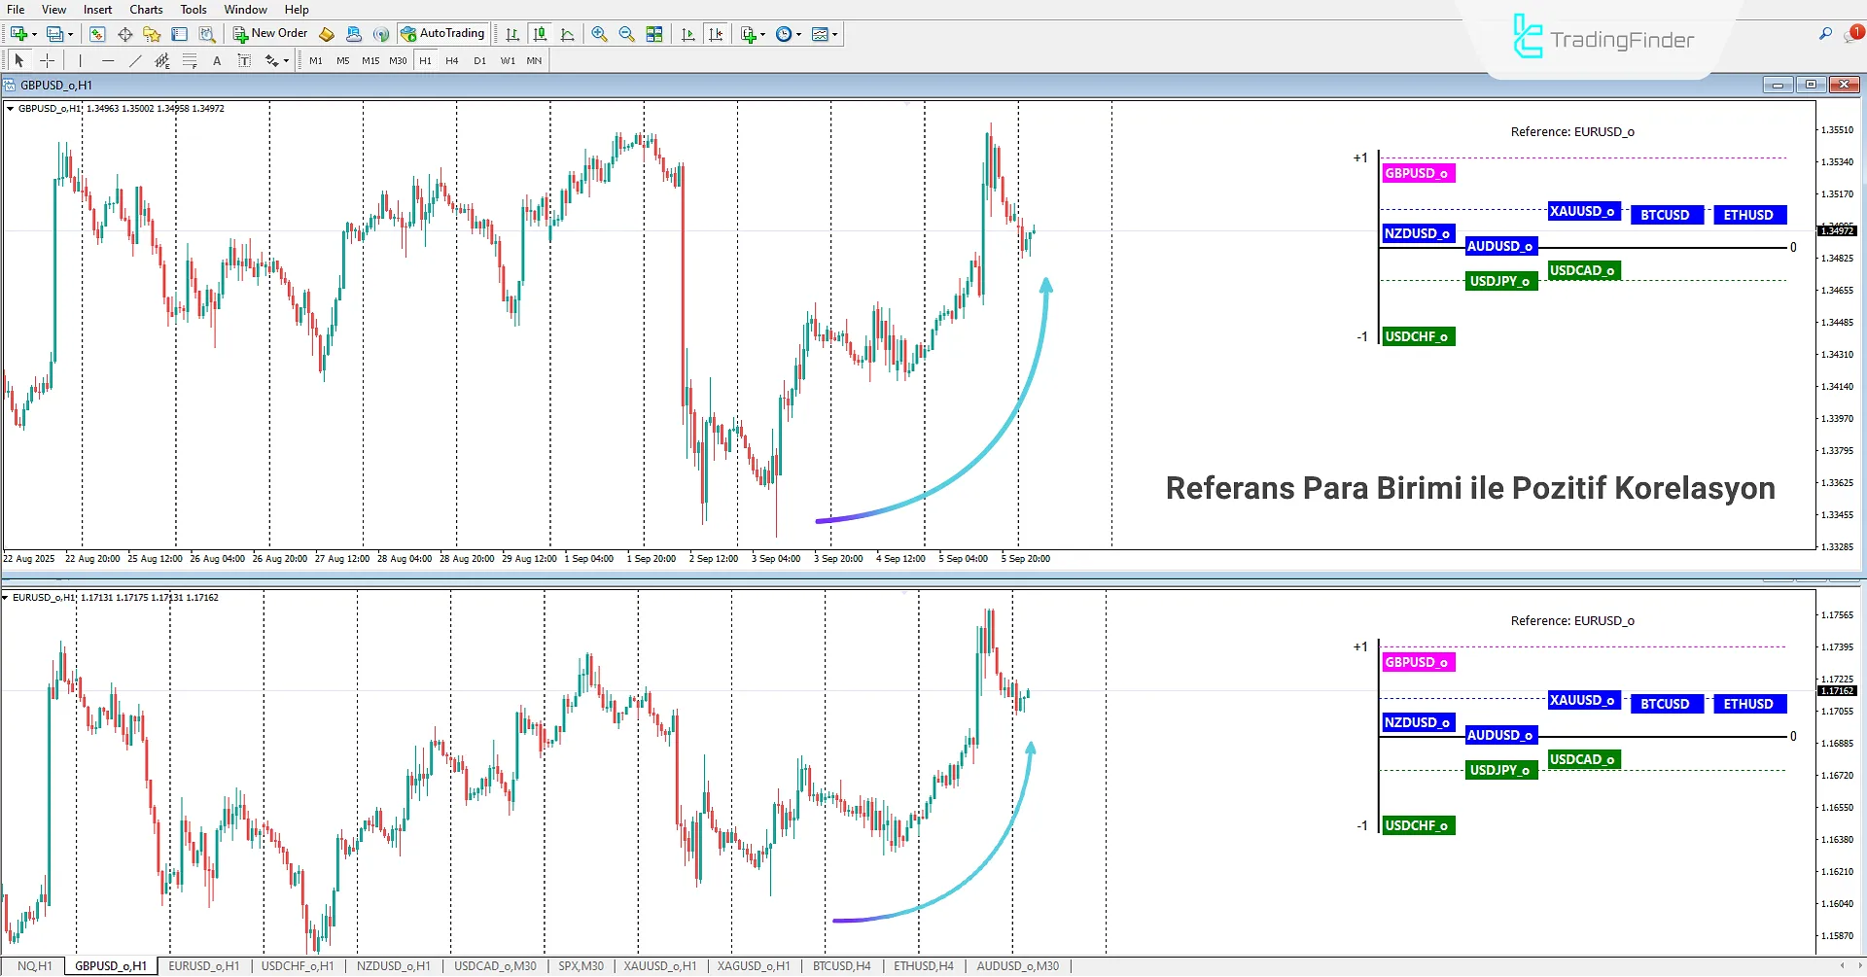1867x977 pixels.
Task: Click the magenta GBPUSD_o correlation label
Action: tap(1417, 173)
